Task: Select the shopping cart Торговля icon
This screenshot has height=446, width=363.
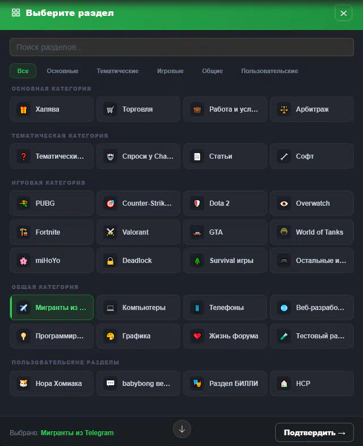Action: 110,109
